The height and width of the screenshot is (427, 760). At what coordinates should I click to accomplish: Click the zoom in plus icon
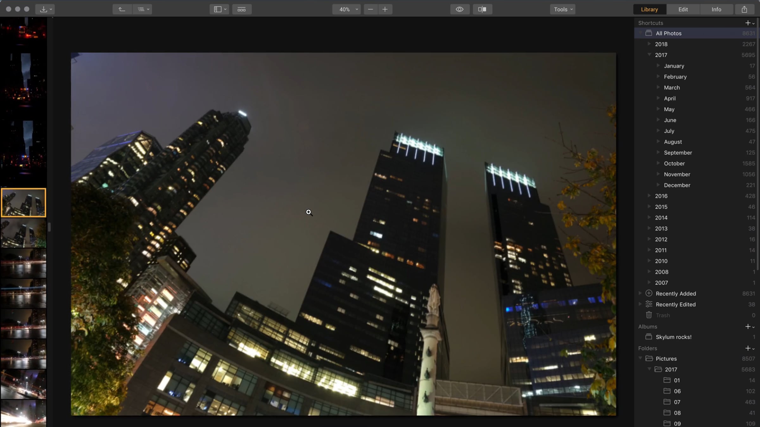[x=385, y=9]
